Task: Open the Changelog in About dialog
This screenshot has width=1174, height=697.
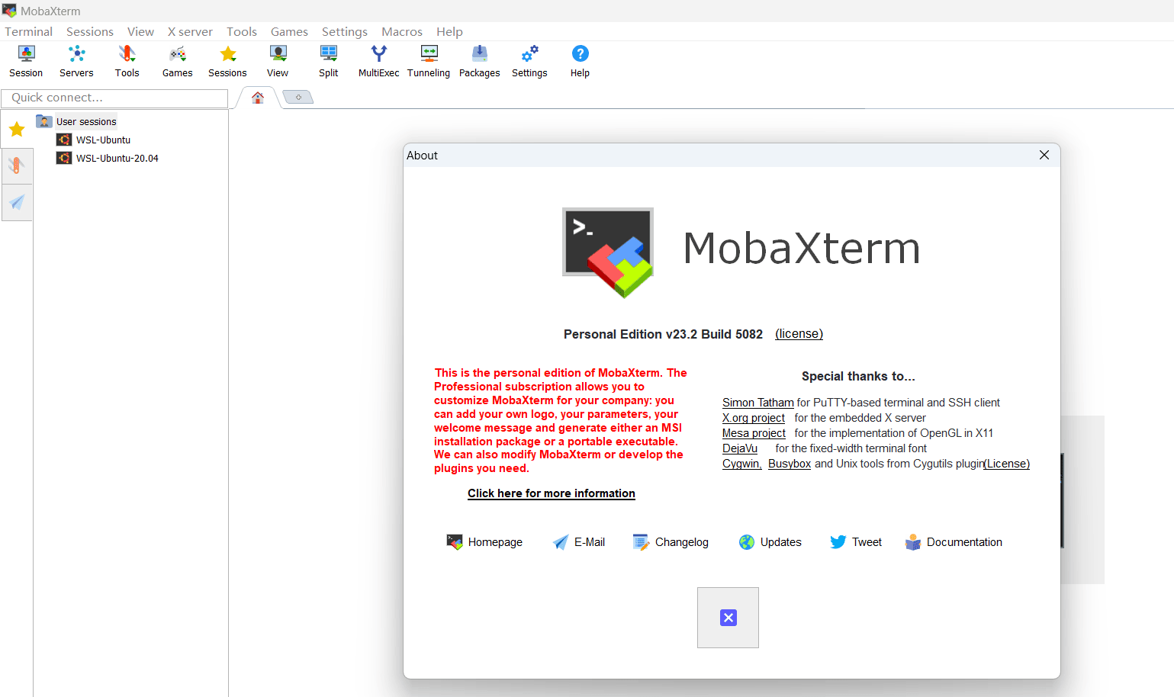Action: pos(671,542)
